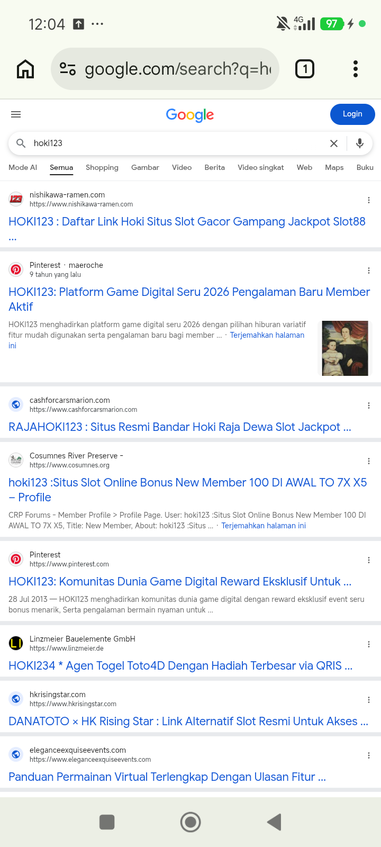This screenshot has width=381, height=847.
Task: Open options for Pinterest maeroche result
Action: [x=369, y=271]
